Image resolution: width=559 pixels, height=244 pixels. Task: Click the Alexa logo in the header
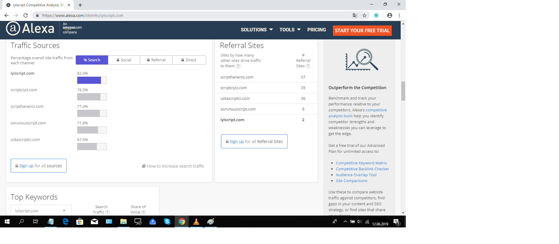30,28
